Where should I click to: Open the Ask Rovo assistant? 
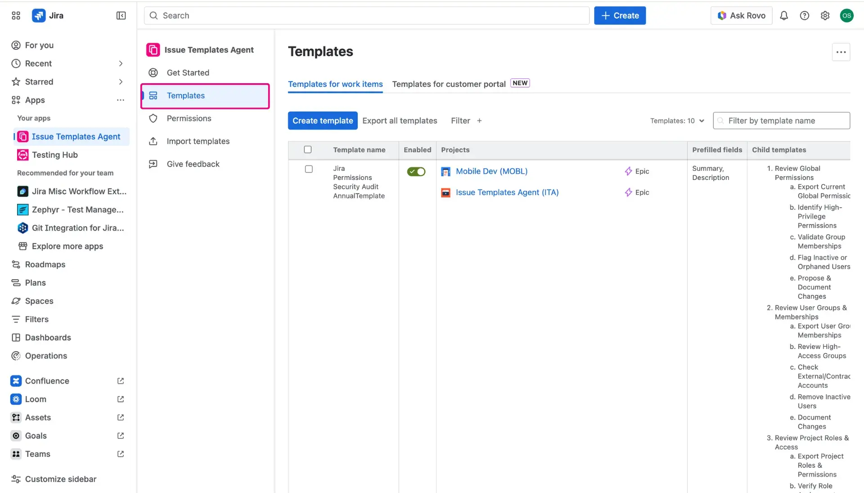[x=741, y=15]
